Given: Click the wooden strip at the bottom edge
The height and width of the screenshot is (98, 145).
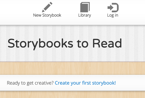Looking at the screenshot, I should point(73,95).
